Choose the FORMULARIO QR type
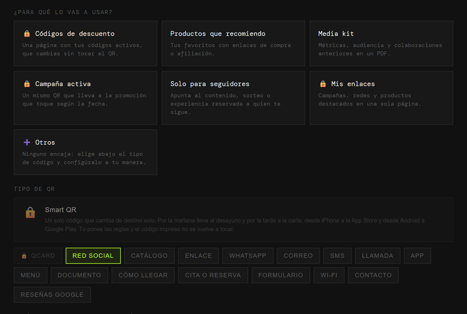This screenshot has width=467, height=314. click(x=281, y=275)
